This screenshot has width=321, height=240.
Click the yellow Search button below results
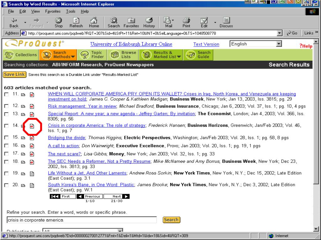(171, 220)
